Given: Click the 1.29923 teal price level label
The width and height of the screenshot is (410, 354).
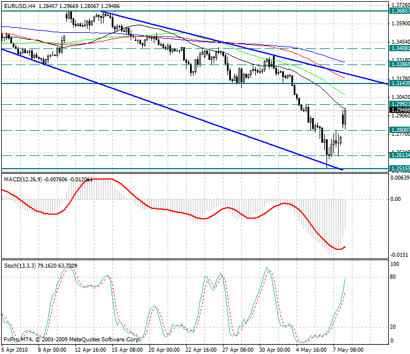Looking at the screenshot, I should (x=400, y=104).
